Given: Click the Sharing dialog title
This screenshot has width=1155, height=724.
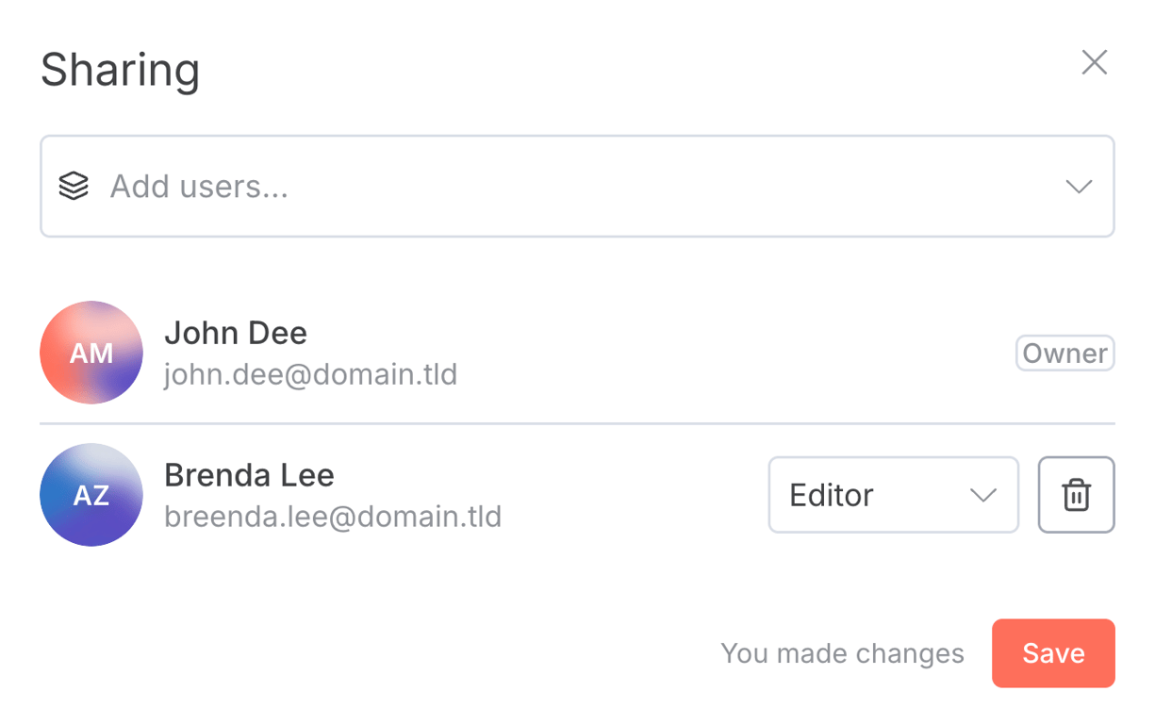Looking at the screenshot, I should (120, 69).
